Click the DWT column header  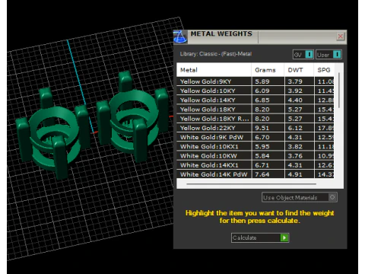299,70
